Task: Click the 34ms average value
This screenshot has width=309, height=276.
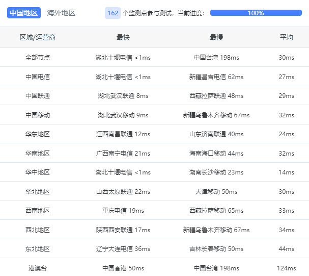Action: point(286,230)
